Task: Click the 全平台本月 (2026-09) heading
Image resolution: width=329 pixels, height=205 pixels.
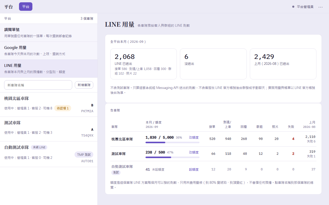Action: coord(128,42)
